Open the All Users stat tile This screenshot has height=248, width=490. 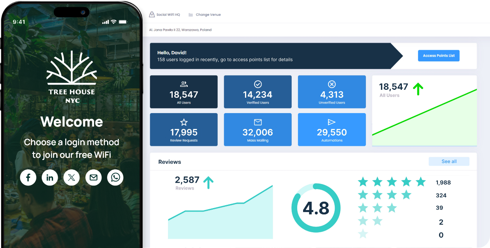click(184, 92)
